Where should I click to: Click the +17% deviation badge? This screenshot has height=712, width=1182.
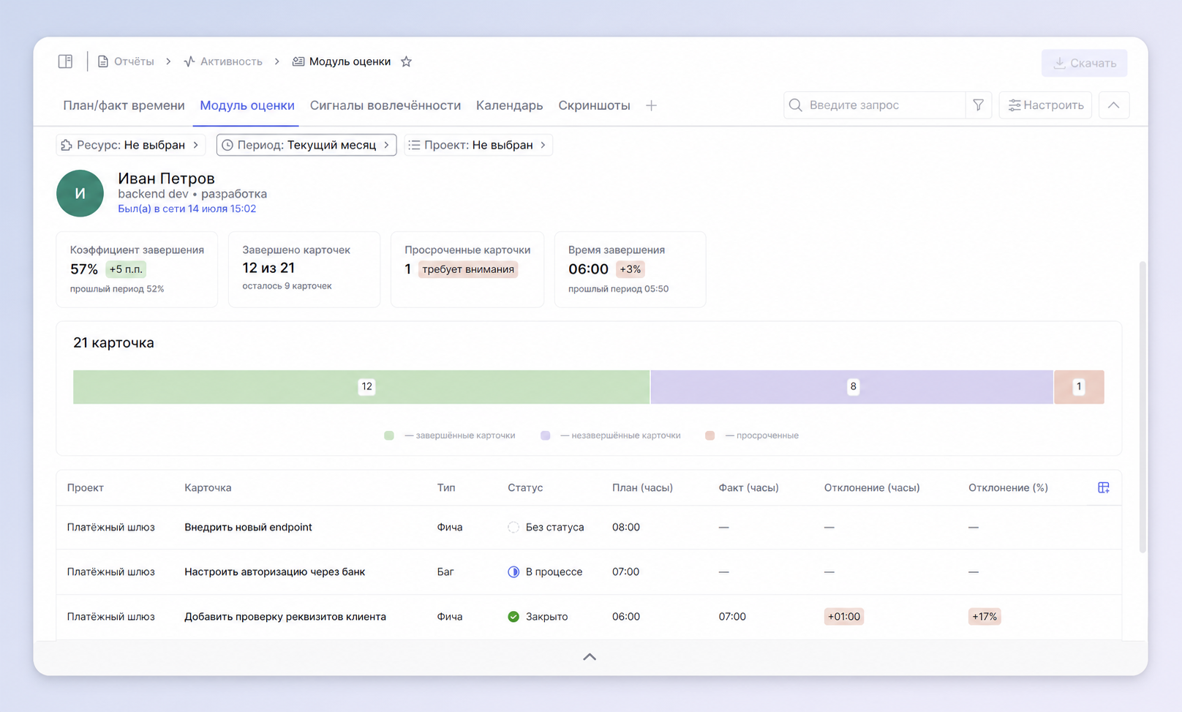[985, 617]
